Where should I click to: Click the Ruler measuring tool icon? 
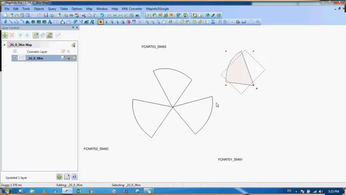click(200, 22)
